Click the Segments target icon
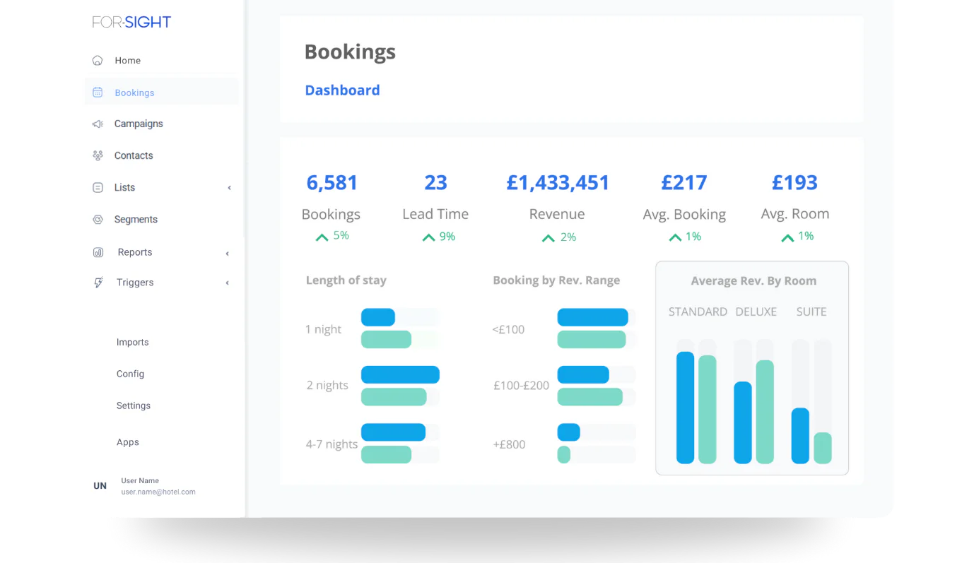 coord(98,220)
